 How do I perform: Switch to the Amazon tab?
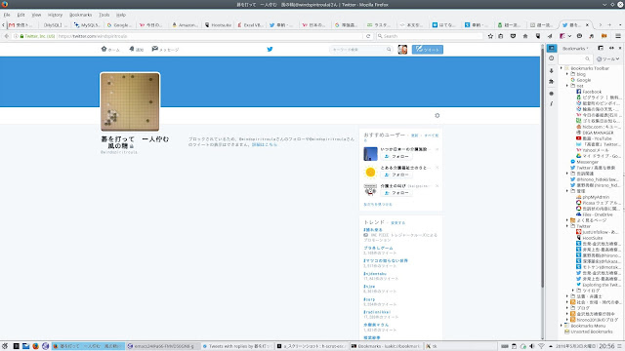click(x=185, y=25)
